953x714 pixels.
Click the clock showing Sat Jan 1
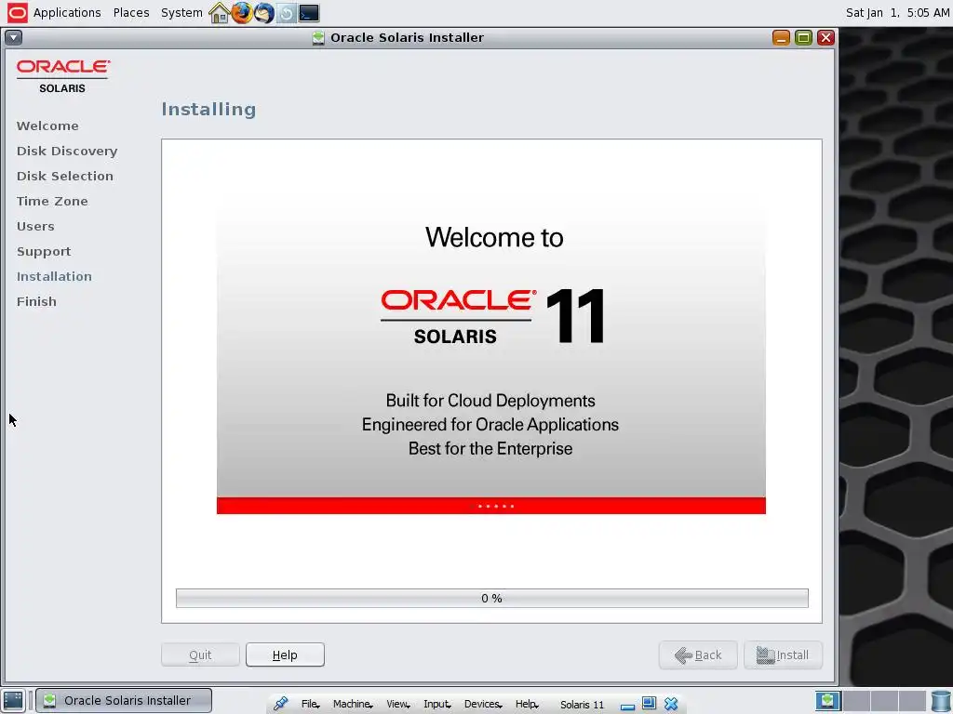pos(897,13)
